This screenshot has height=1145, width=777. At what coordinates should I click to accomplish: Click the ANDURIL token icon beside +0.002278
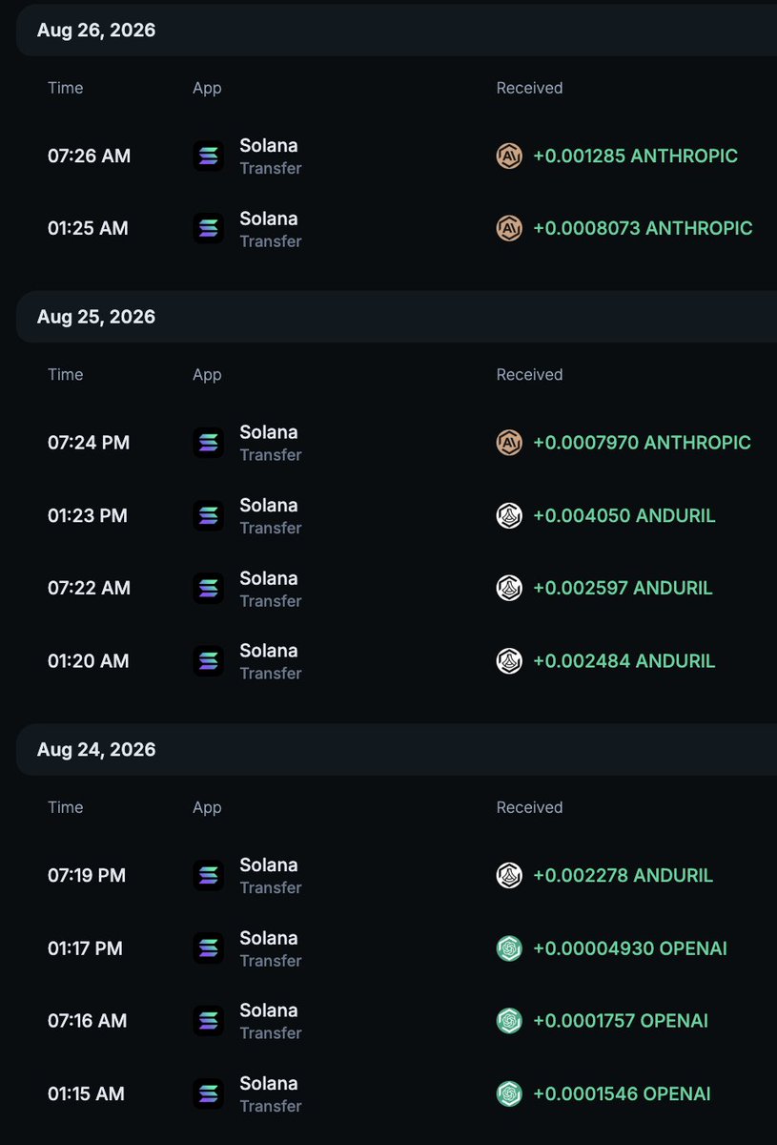pyautogui.click(x=509, y=875)
